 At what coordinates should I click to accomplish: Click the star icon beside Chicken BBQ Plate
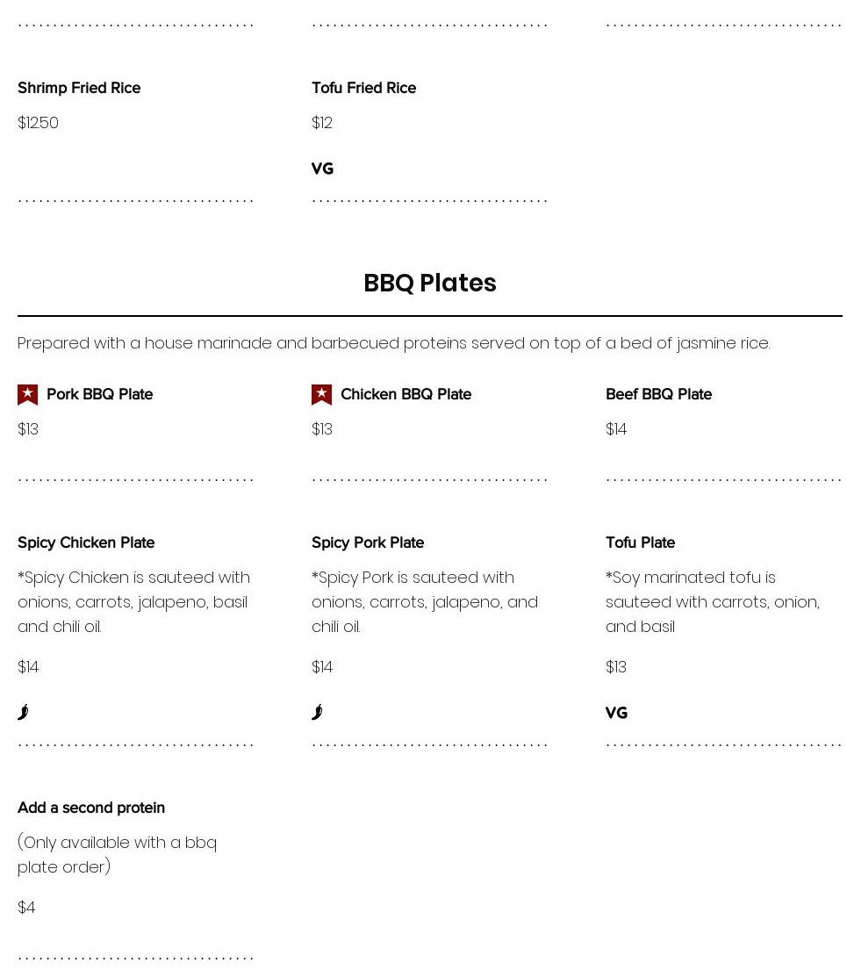pos(322,395)
